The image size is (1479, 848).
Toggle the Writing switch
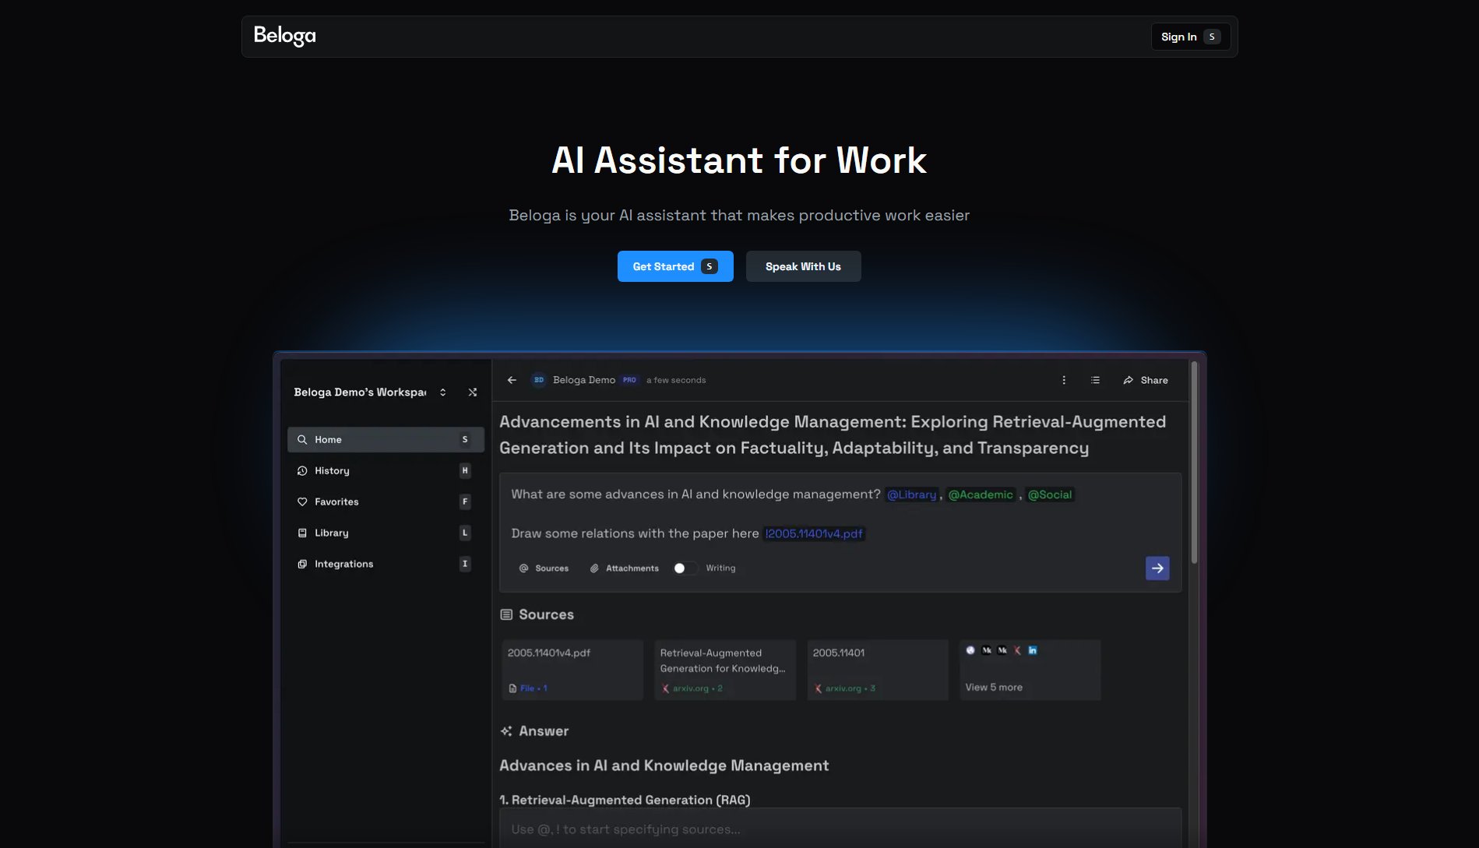[685, 568]
